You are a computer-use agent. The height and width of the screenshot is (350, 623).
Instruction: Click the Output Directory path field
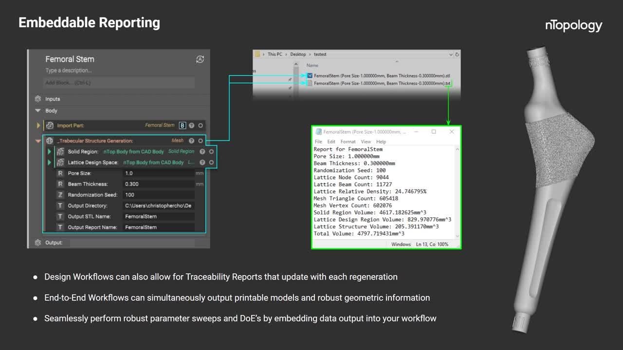158,206
